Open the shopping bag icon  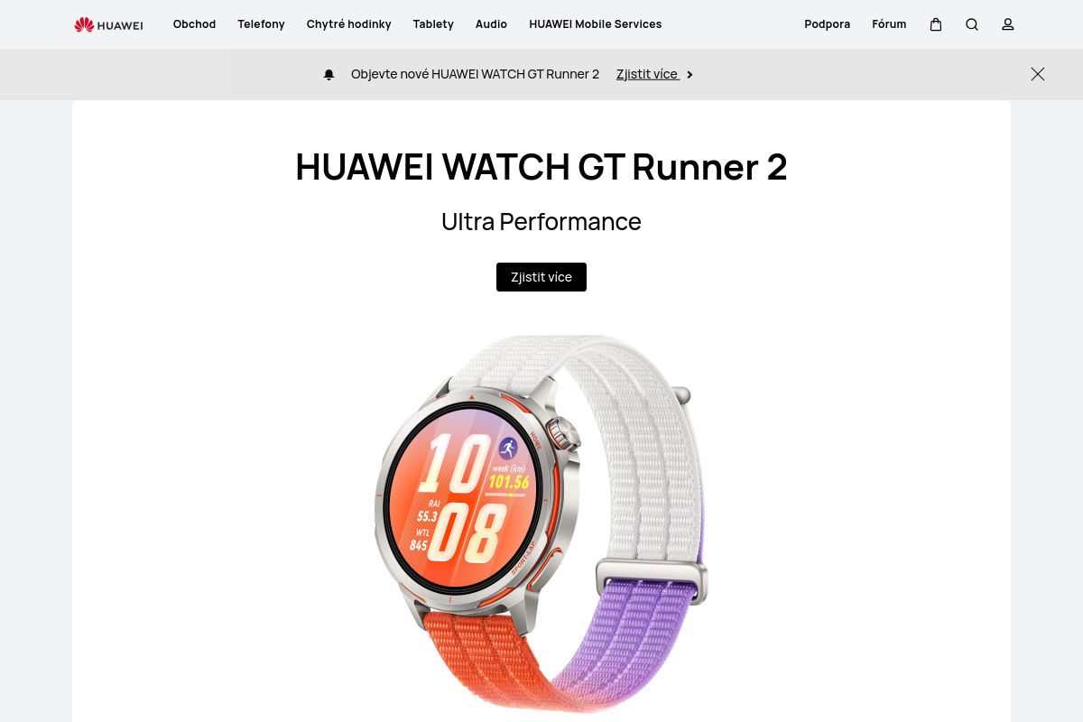click(x=936, y=24)
